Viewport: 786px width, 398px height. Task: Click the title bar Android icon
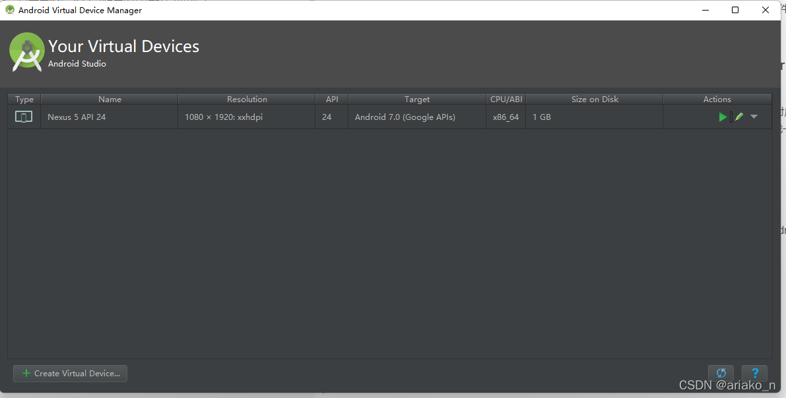tap(9, 10)
